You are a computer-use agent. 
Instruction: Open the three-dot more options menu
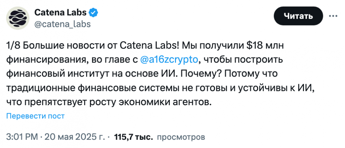333,16
